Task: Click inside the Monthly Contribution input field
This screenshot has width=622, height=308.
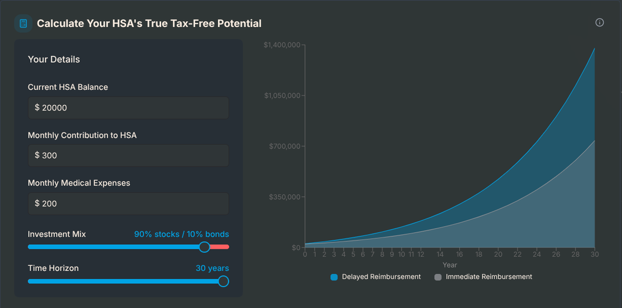Action: click(128, 156)
